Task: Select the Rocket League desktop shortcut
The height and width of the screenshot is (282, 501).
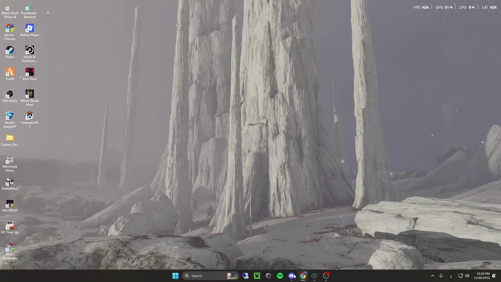Action: pos(10,120)
